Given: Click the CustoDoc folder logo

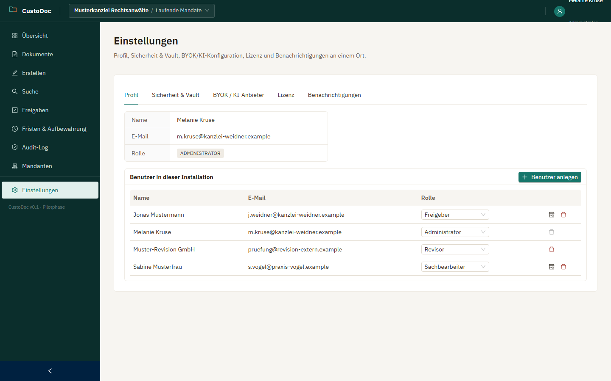Looking at the screenshot, I should pyautogui.click(x=13, y=10).
